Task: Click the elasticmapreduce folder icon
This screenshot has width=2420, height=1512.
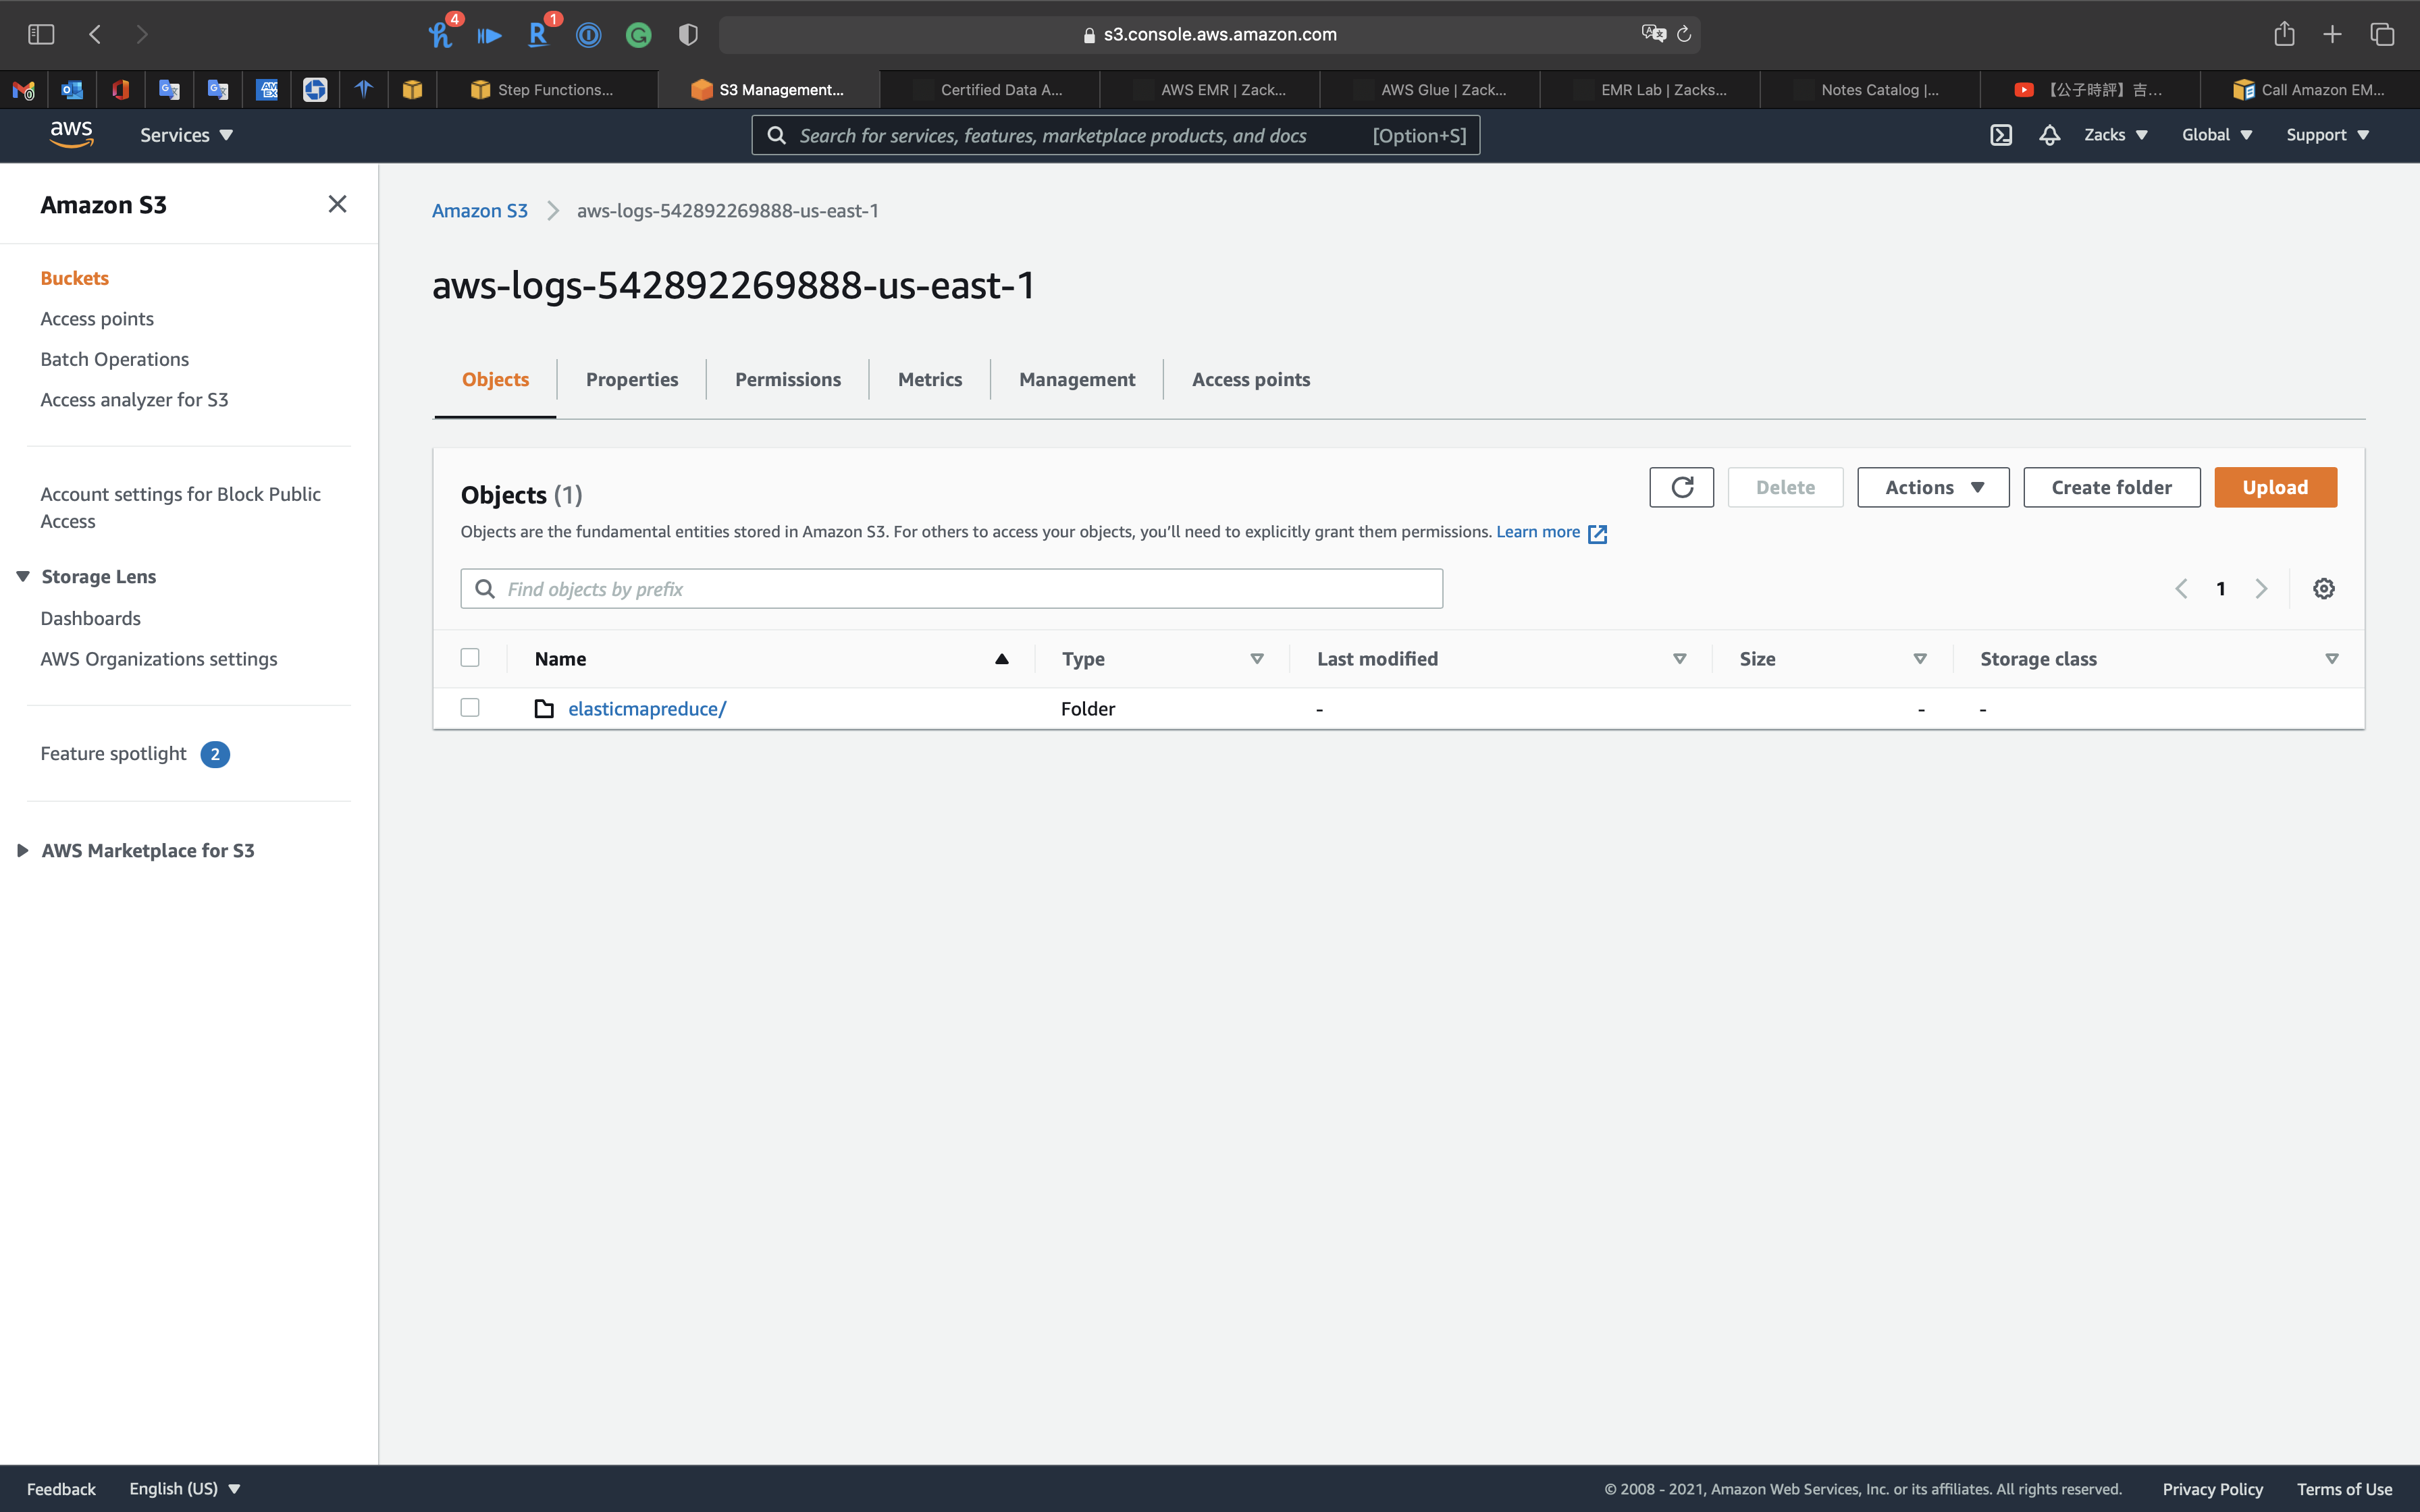Action: [544, 709]
